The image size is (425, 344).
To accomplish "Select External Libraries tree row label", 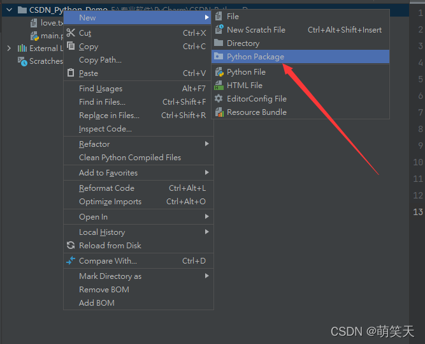I will (46, 49).
